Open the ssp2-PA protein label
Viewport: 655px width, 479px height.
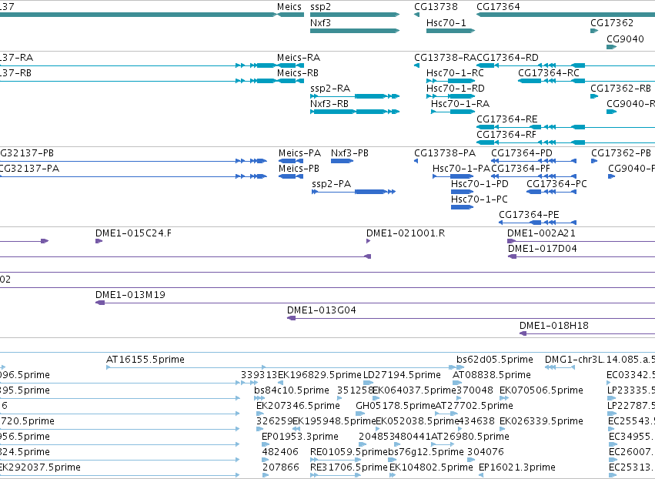click(x=331, y=184)
